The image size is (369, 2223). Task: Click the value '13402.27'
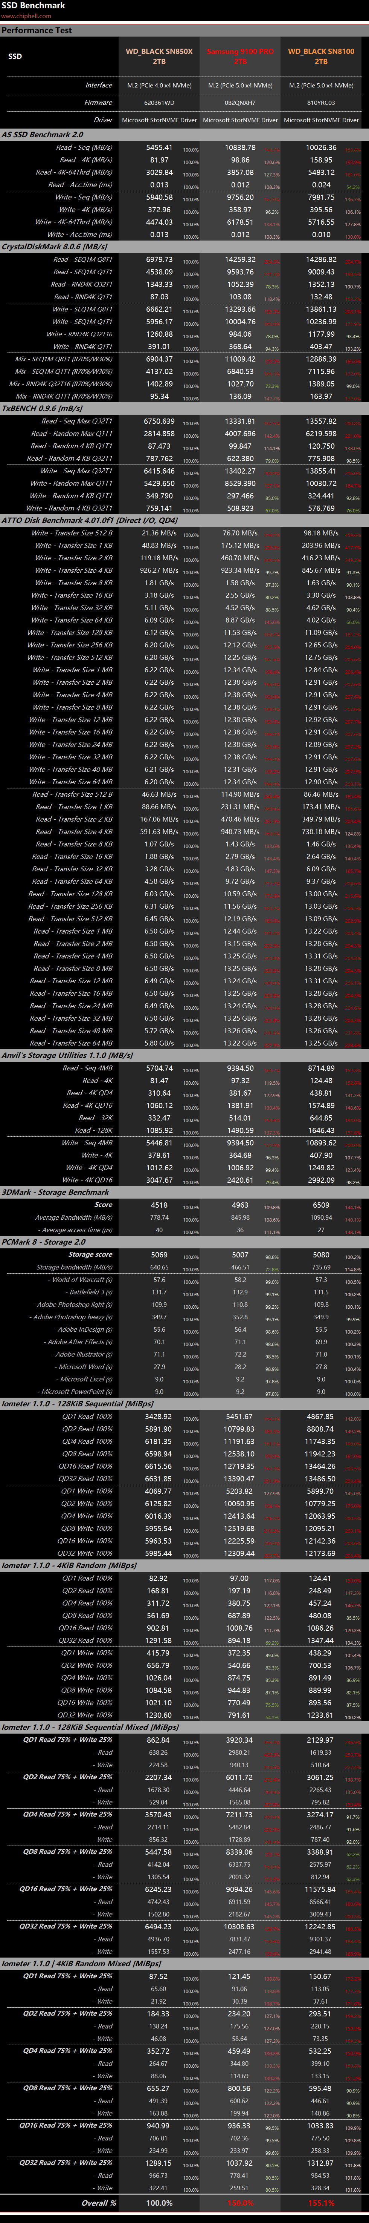(x=241, y=471)
